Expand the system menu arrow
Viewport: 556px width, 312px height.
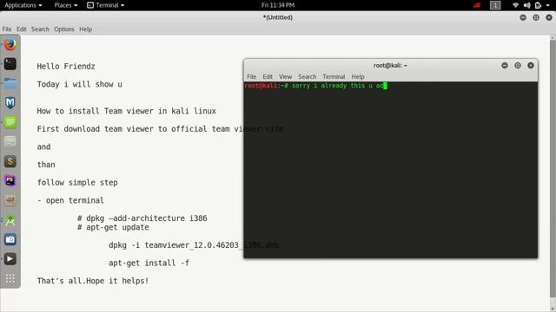click(548, 5)
